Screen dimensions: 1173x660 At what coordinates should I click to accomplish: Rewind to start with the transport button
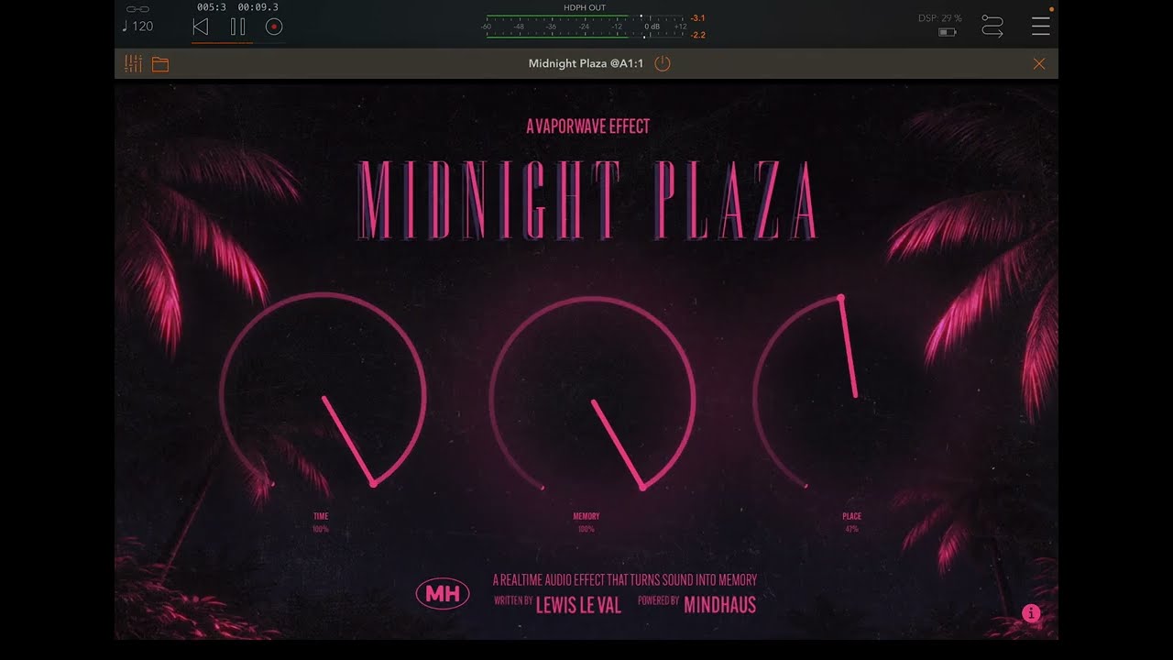tap(201, 27)
